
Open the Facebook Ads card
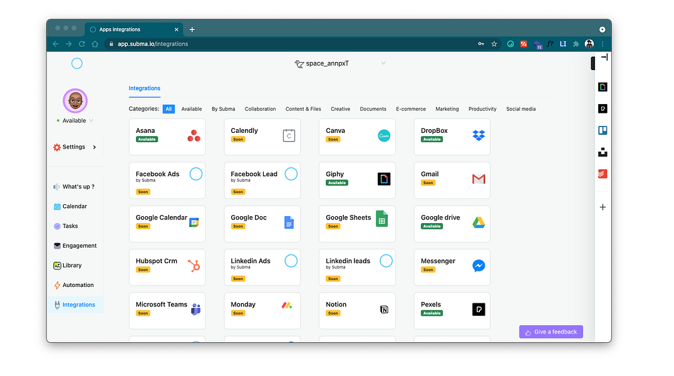click(167, 180)
